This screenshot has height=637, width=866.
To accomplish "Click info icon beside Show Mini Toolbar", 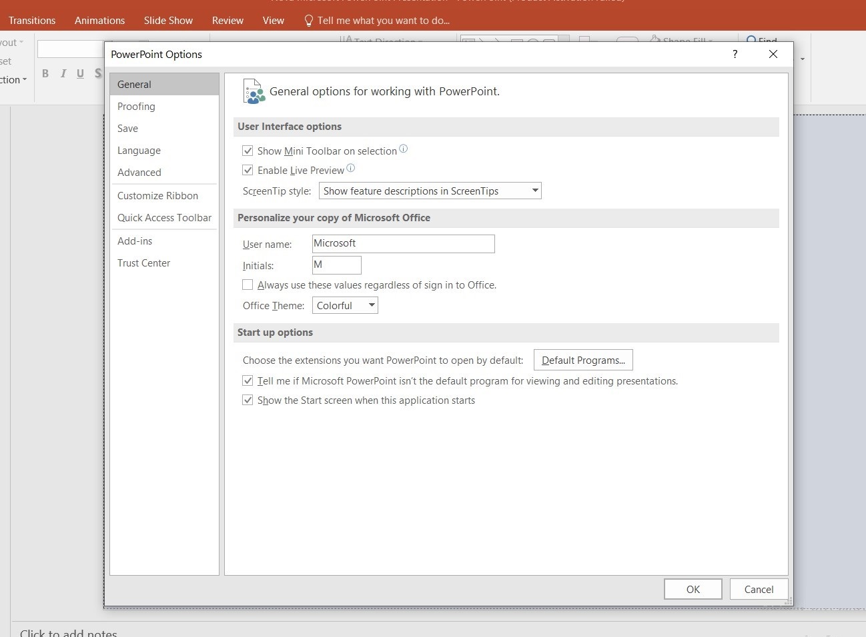I will (x=403, y=149).
